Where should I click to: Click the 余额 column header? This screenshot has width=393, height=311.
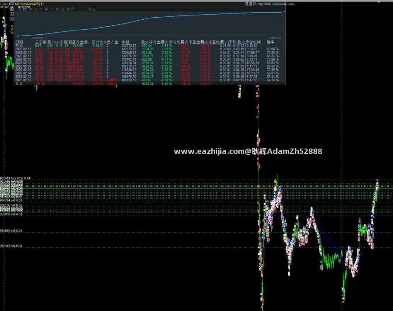pos(125,42)
